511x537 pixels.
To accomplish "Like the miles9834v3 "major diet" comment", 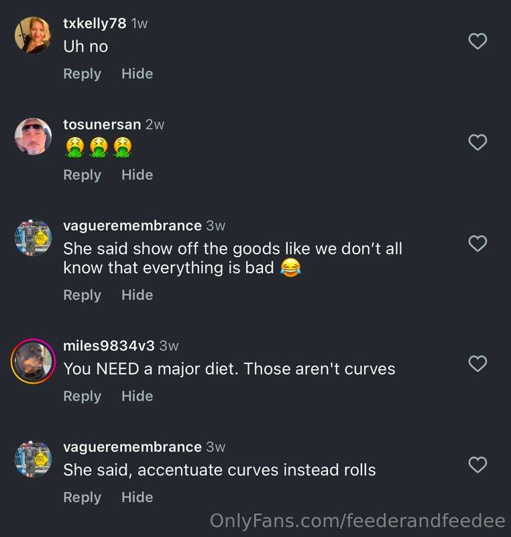I will (x=477, y=363).
